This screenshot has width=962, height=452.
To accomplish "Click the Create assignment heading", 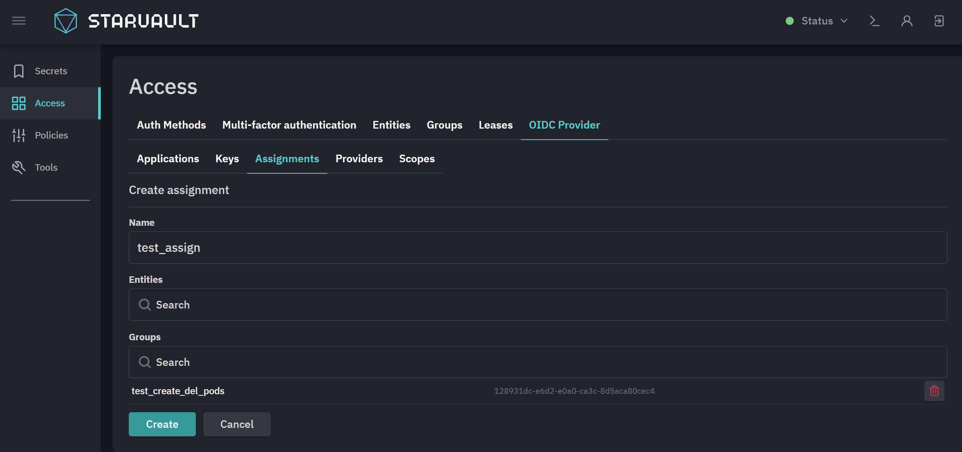I will click(179, 190).
